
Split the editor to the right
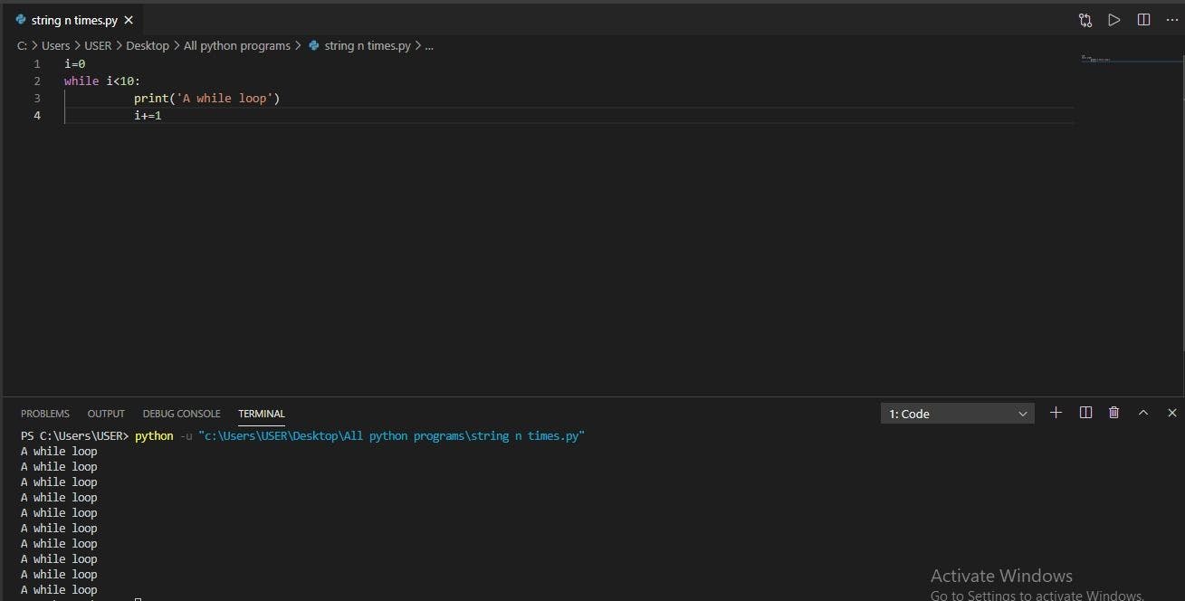[1143, 20]
